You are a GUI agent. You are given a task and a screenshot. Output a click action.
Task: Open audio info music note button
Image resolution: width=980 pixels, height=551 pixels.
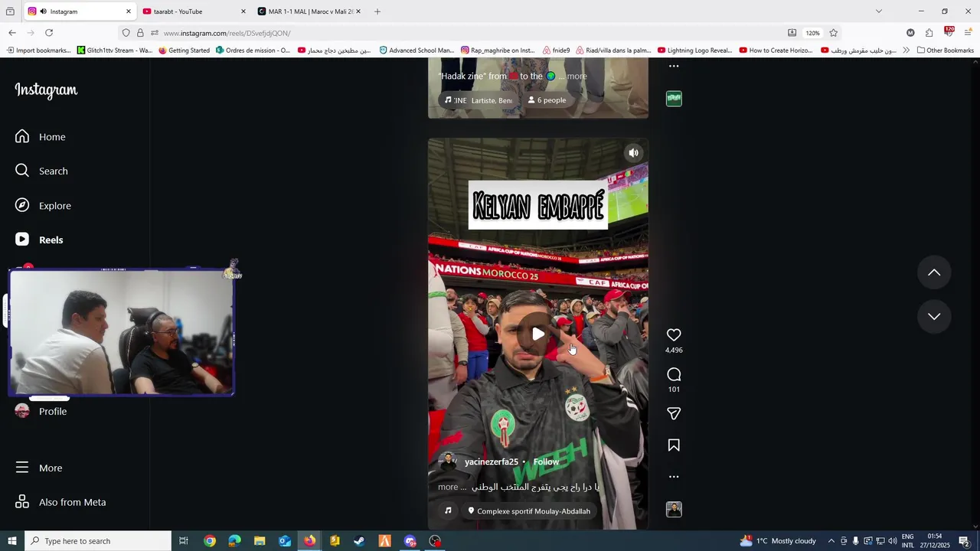[x=448, y=510]
